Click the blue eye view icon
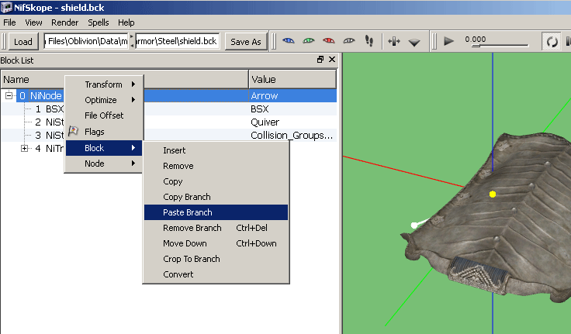Viewport: 571px width, 334px height. coord(288,41)
